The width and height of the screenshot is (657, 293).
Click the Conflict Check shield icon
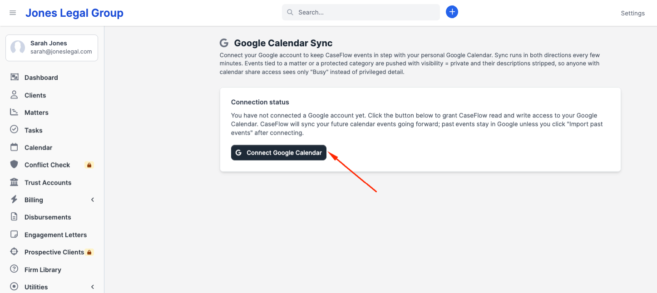click(x=15, y=165)
